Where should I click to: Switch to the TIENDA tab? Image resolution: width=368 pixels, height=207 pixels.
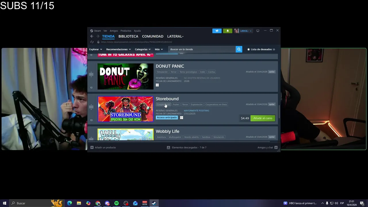(x=108, y=36)
